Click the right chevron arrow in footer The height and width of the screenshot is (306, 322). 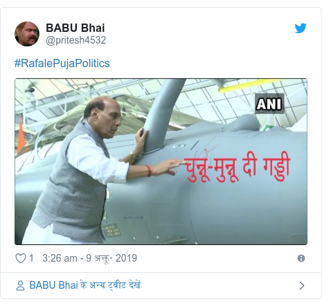pos(302,285)
